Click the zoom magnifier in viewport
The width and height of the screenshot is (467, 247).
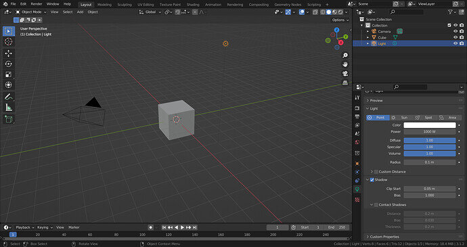coord(345,55)
